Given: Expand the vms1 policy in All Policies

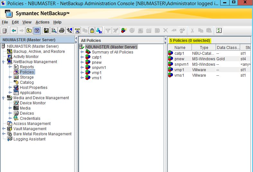Looking at the screenshot, I should pyautogui.click(x=82, y=78).
